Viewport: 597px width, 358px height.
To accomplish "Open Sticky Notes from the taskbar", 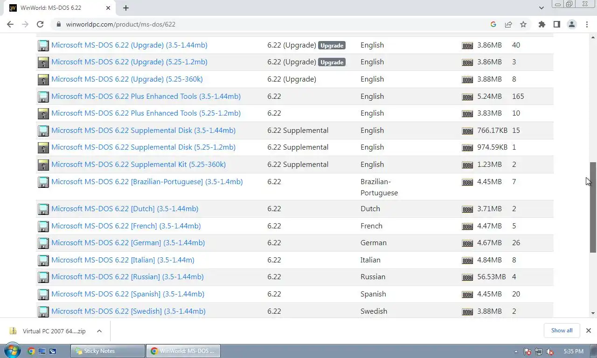I will (x=108, y=351).
